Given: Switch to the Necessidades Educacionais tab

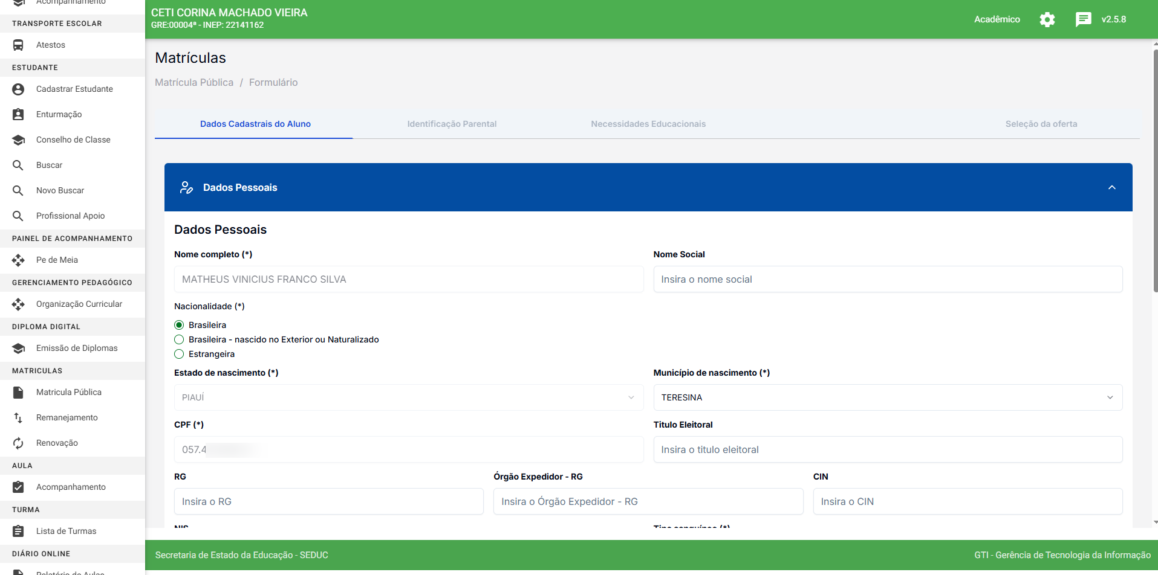Looking at the screenshot, I should [x=648, y=124].
